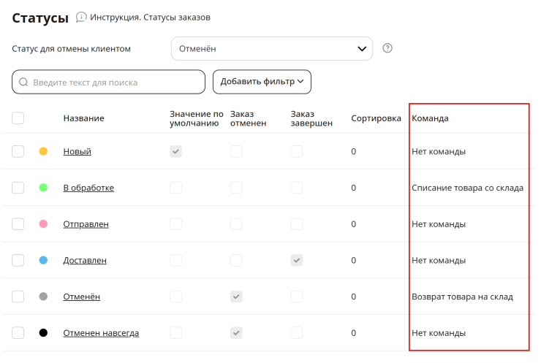Click the yellow color dot of Новый
The image size is (541, 363).
pos(43,151)
